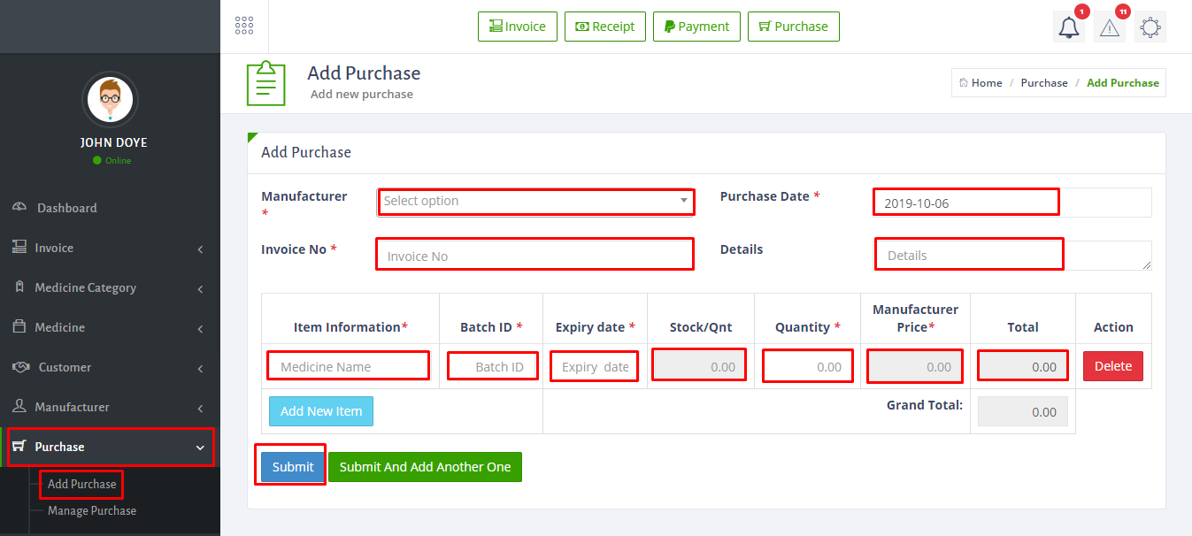Open the warning triangle alerts icon

coord(1110,27)
